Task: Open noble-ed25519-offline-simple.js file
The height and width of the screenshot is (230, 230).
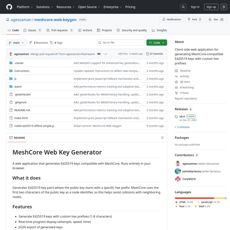Action: tap(34, 126)
